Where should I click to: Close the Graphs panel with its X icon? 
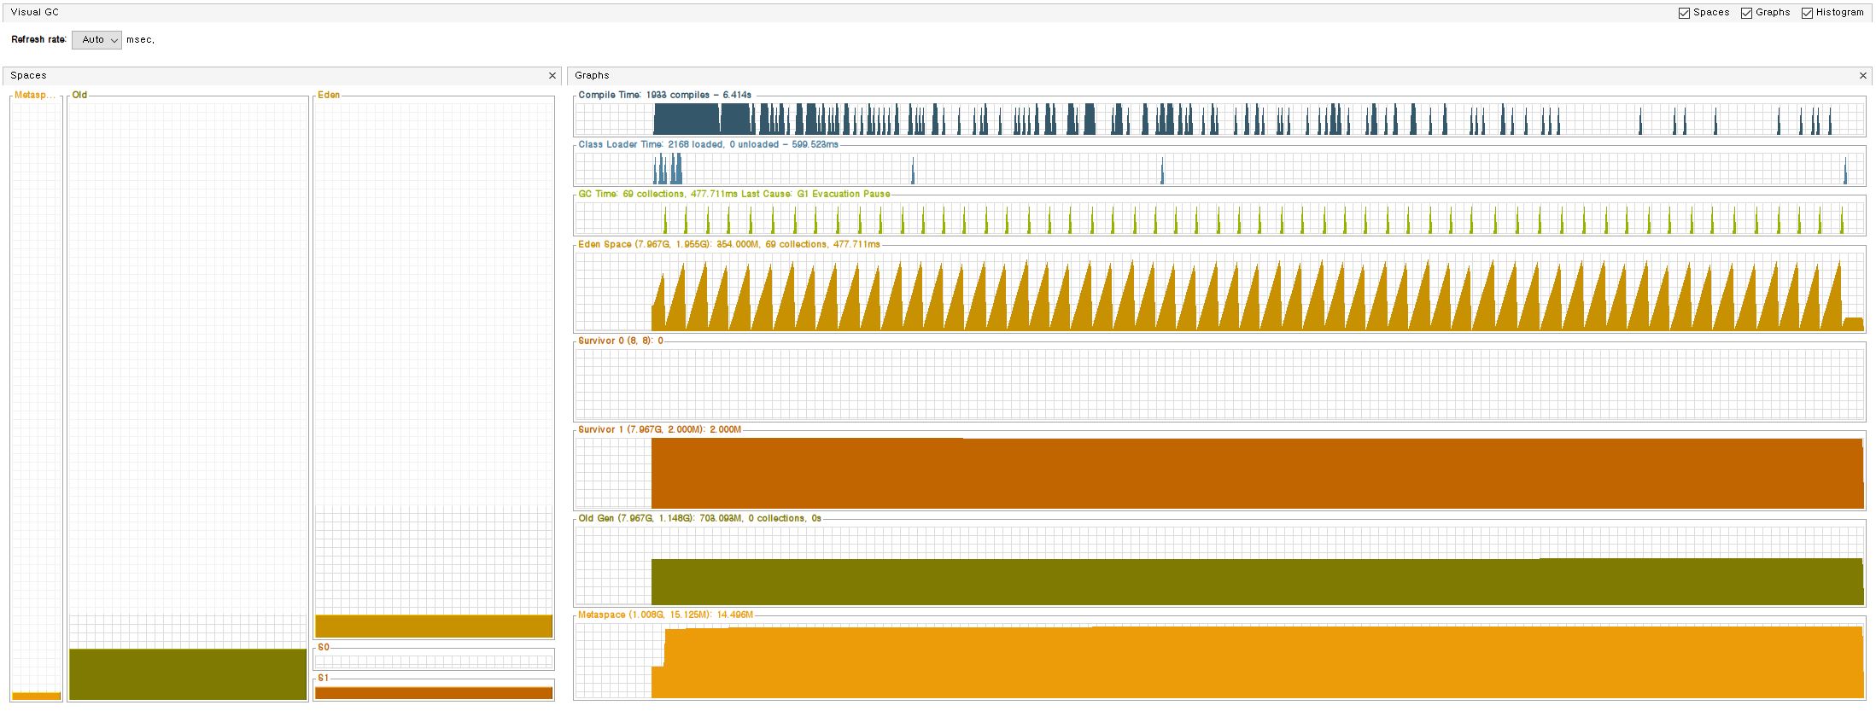(x=1862, y=76)
